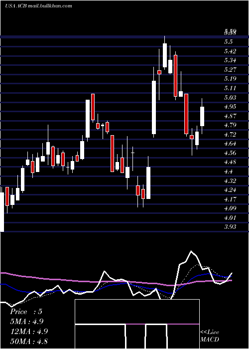Click the 4.56 price axis label
Screen dimensions: 249x349
[x=230, y=153]
